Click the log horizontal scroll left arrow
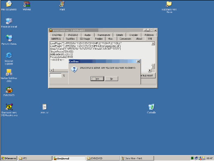214x161 pixels. click(52, 70)
